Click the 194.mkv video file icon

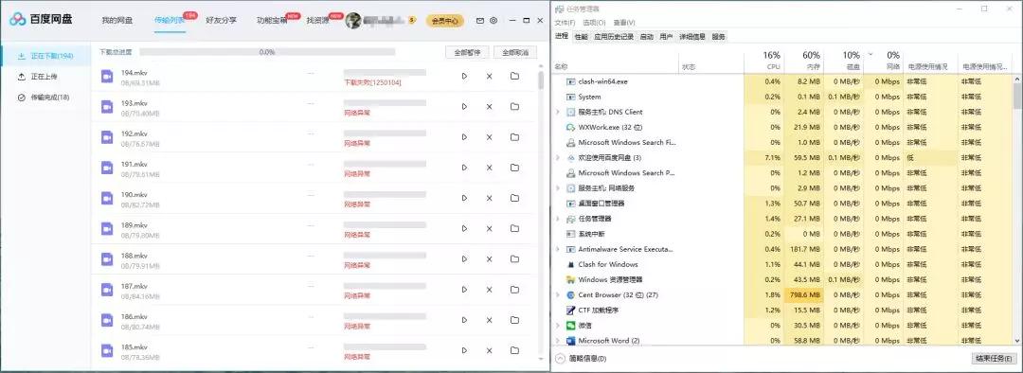(107, 77)
